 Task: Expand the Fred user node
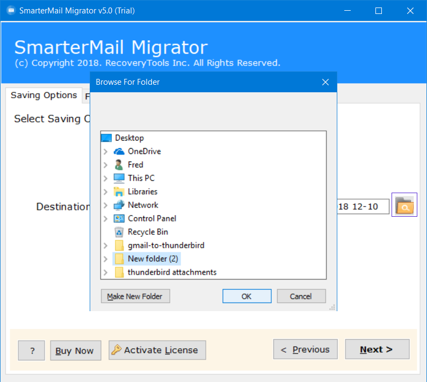click(106, 165)
